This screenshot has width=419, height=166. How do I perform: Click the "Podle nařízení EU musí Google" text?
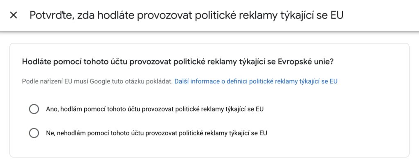click(x=97, y=81)
